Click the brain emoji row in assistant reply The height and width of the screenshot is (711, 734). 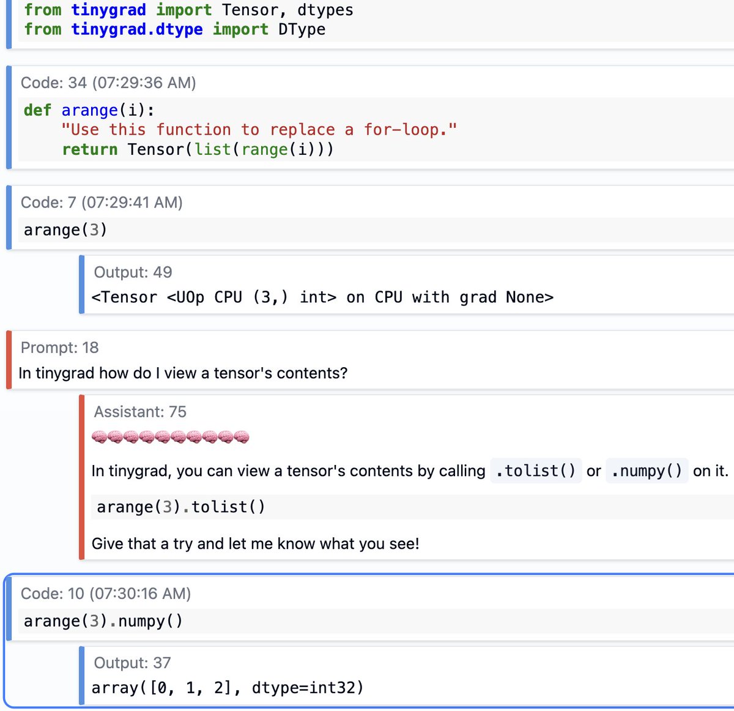click(171, 437)
